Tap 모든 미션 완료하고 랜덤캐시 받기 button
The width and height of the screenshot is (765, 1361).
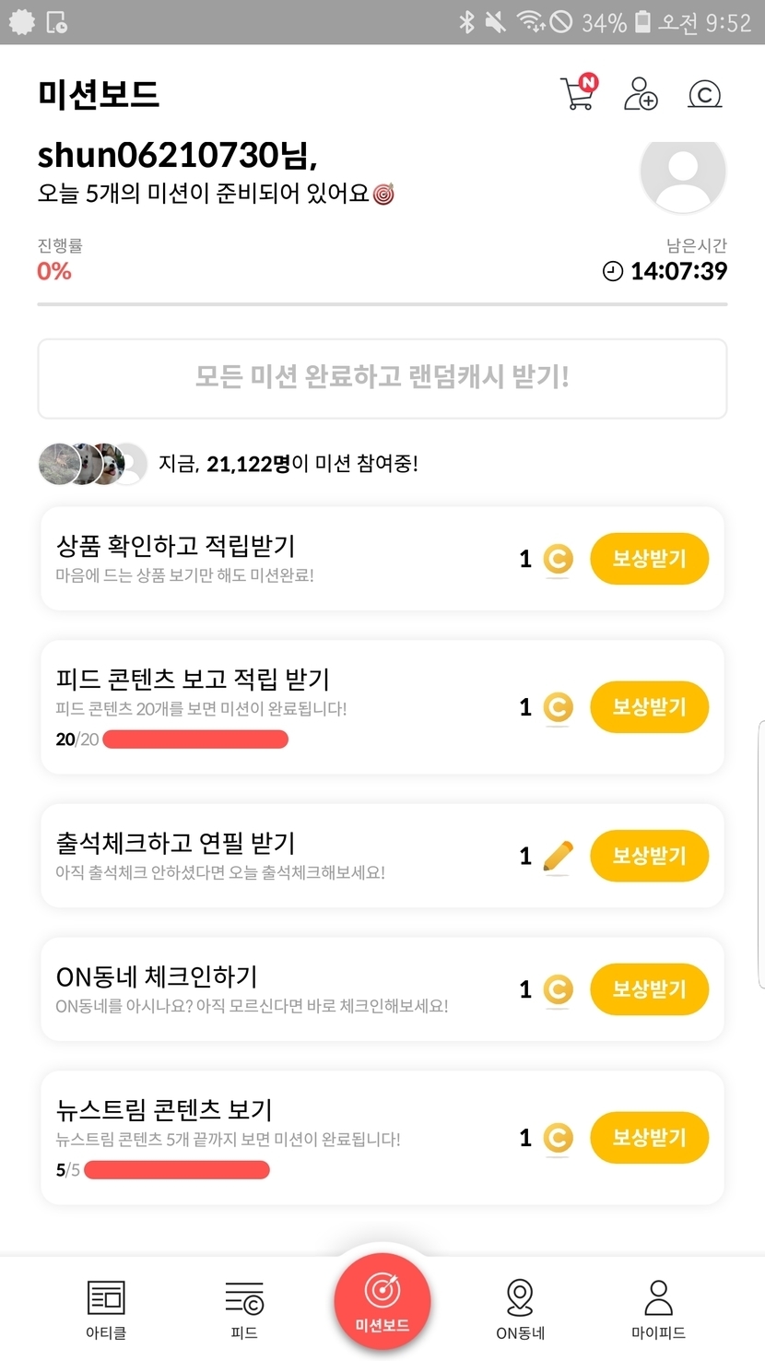point(382,378)
